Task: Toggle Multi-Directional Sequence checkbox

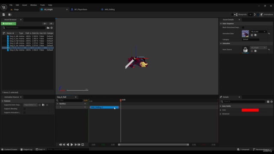Action: tap(243, 27)
